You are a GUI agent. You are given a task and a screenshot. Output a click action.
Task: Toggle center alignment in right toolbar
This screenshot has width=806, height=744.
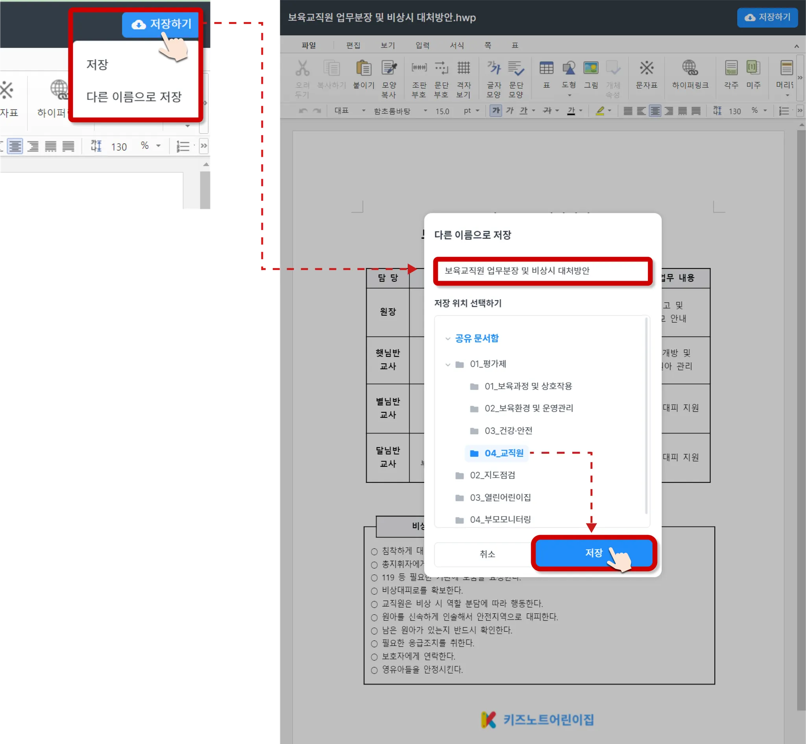click(x=655, y=111)
